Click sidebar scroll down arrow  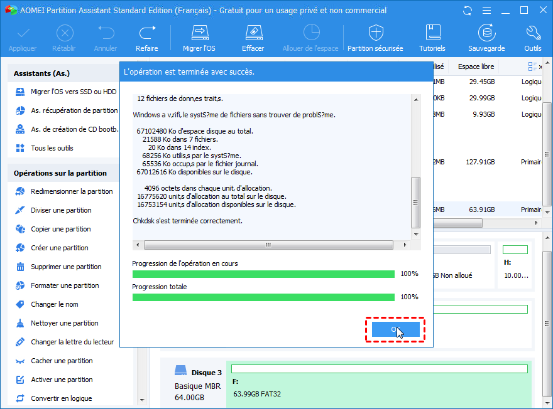[x=142, y=400]
